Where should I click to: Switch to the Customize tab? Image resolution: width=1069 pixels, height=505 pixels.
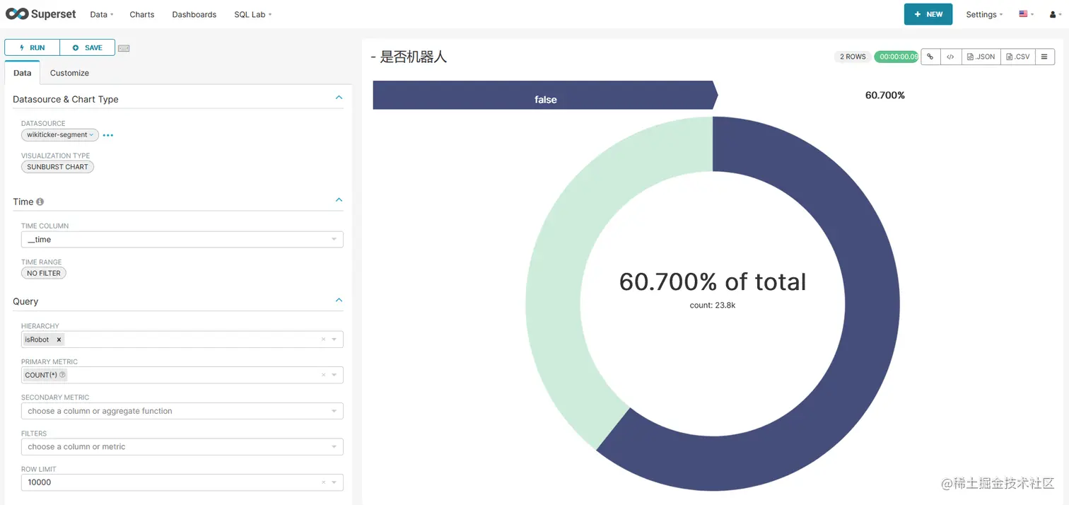(x=69, y=73)
